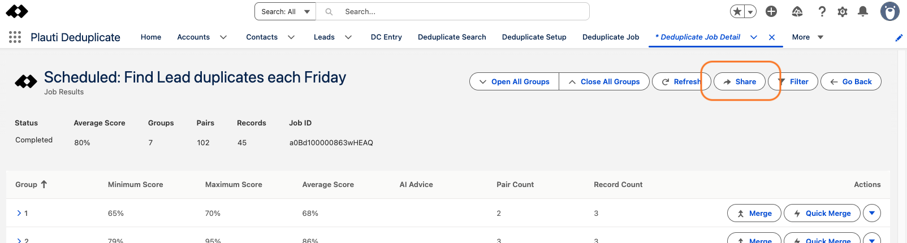Open the Deduplicate Setup tab
This screenshot has height=243, width=907.
click(534, 37)
